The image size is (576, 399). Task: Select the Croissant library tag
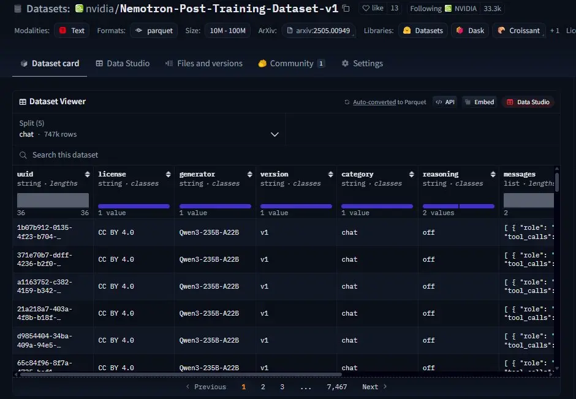(518, 31)
